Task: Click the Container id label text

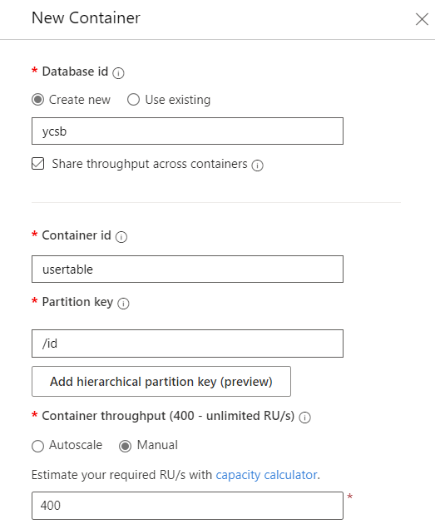Action: [77, 235]
